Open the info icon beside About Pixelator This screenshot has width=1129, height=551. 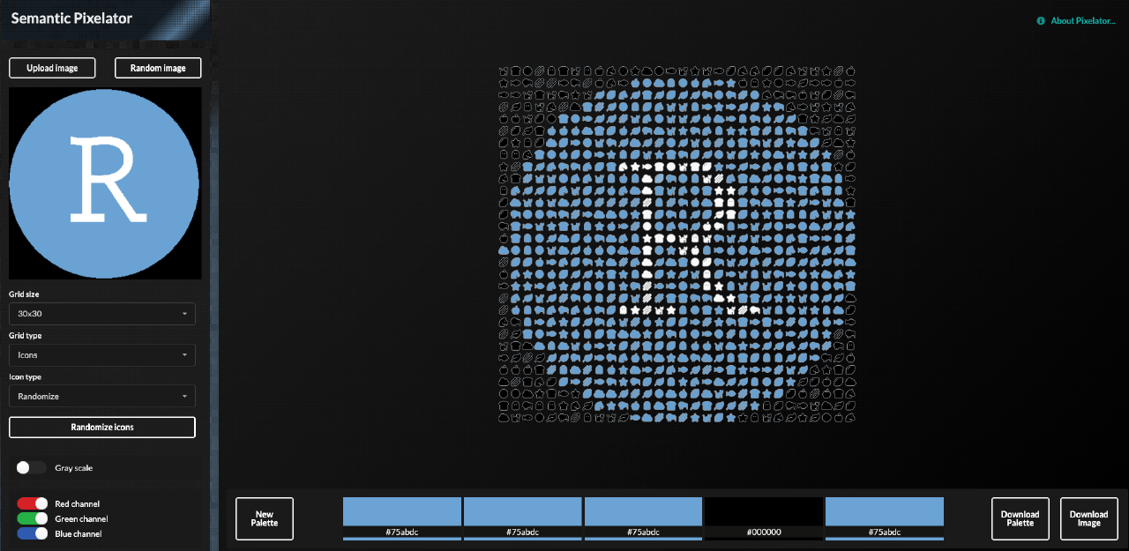tap(1041, 20)
